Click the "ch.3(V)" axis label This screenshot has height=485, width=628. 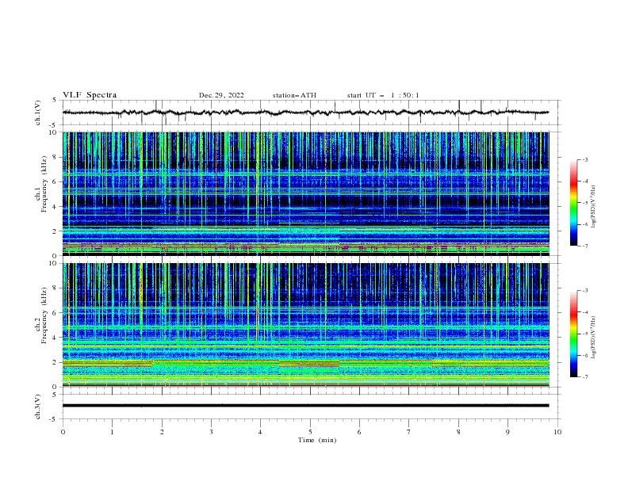coord(38,407)
